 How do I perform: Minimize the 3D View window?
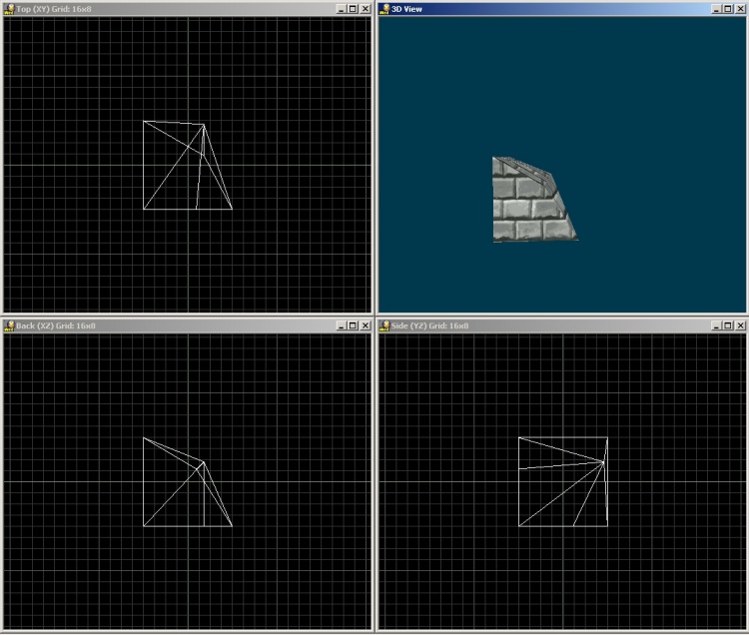coord(715,8)
